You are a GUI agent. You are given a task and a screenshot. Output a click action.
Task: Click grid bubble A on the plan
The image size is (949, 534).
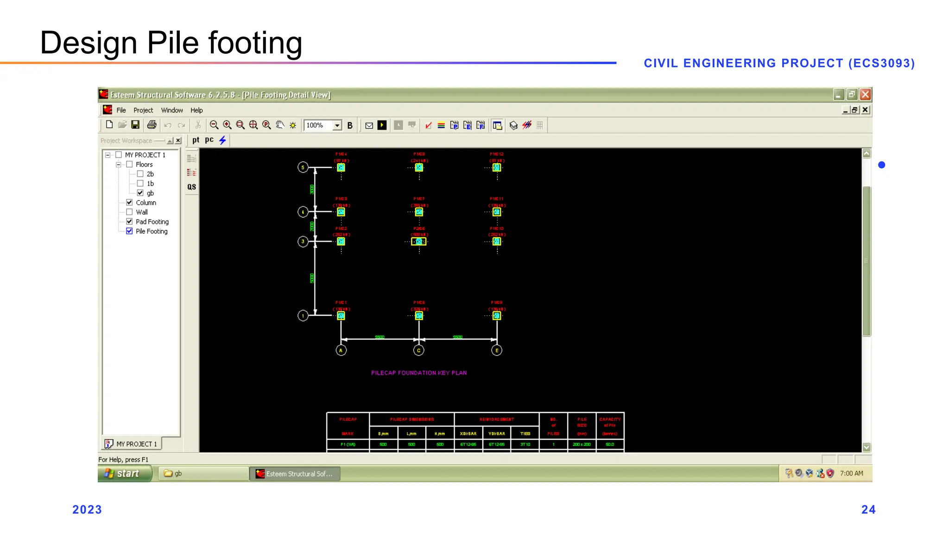click(x=341, y=350)
